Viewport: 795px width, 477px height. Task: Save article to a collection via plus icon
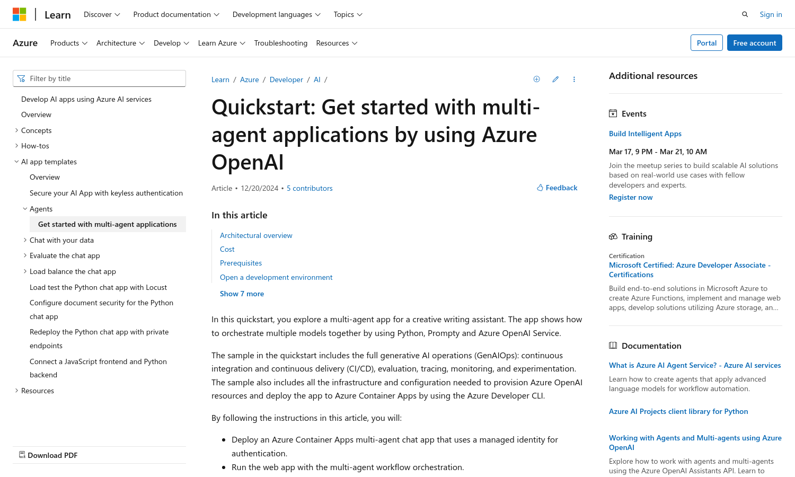(x=536, y=79)
